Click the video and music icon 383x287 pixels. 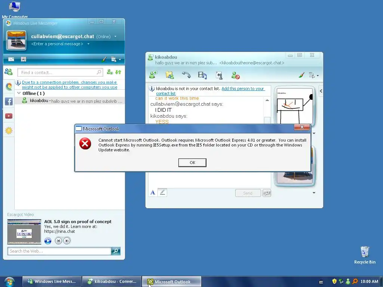tap(202, 75)
